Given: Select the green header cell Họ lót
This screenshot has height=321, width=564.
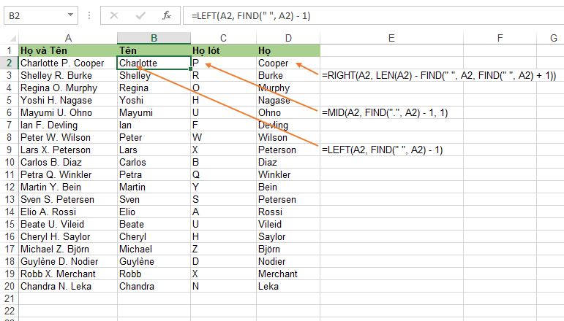Looking at the screenshot, I should (x=223, y=50).
